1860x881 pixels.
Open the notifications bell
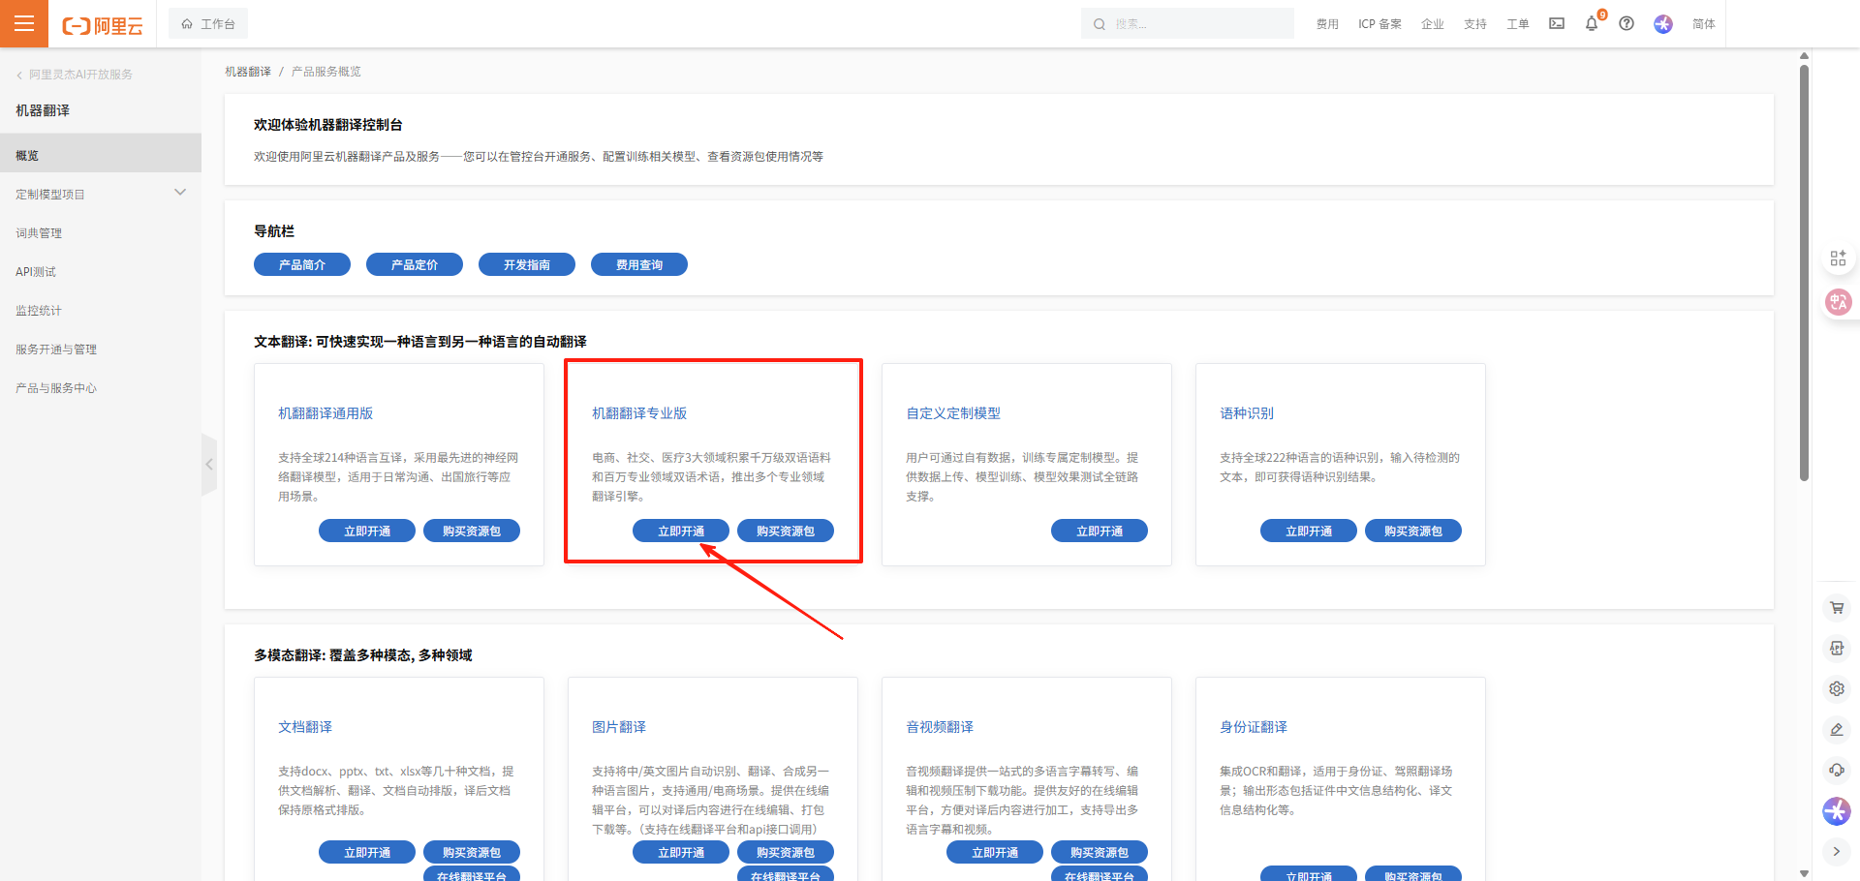tap(1592, 24)
